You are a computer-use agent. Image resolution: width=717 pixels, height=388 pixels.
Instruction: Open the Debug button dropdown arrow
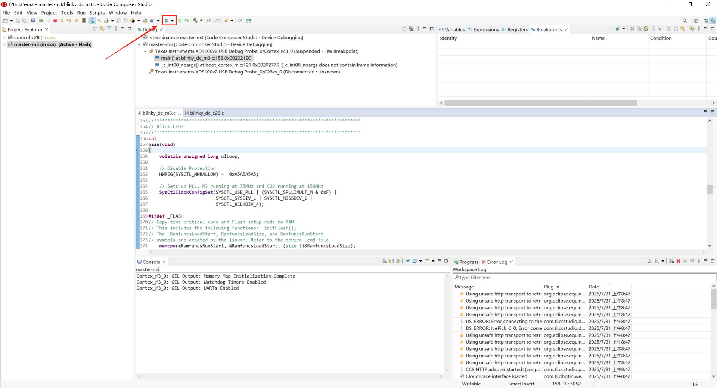172,21
